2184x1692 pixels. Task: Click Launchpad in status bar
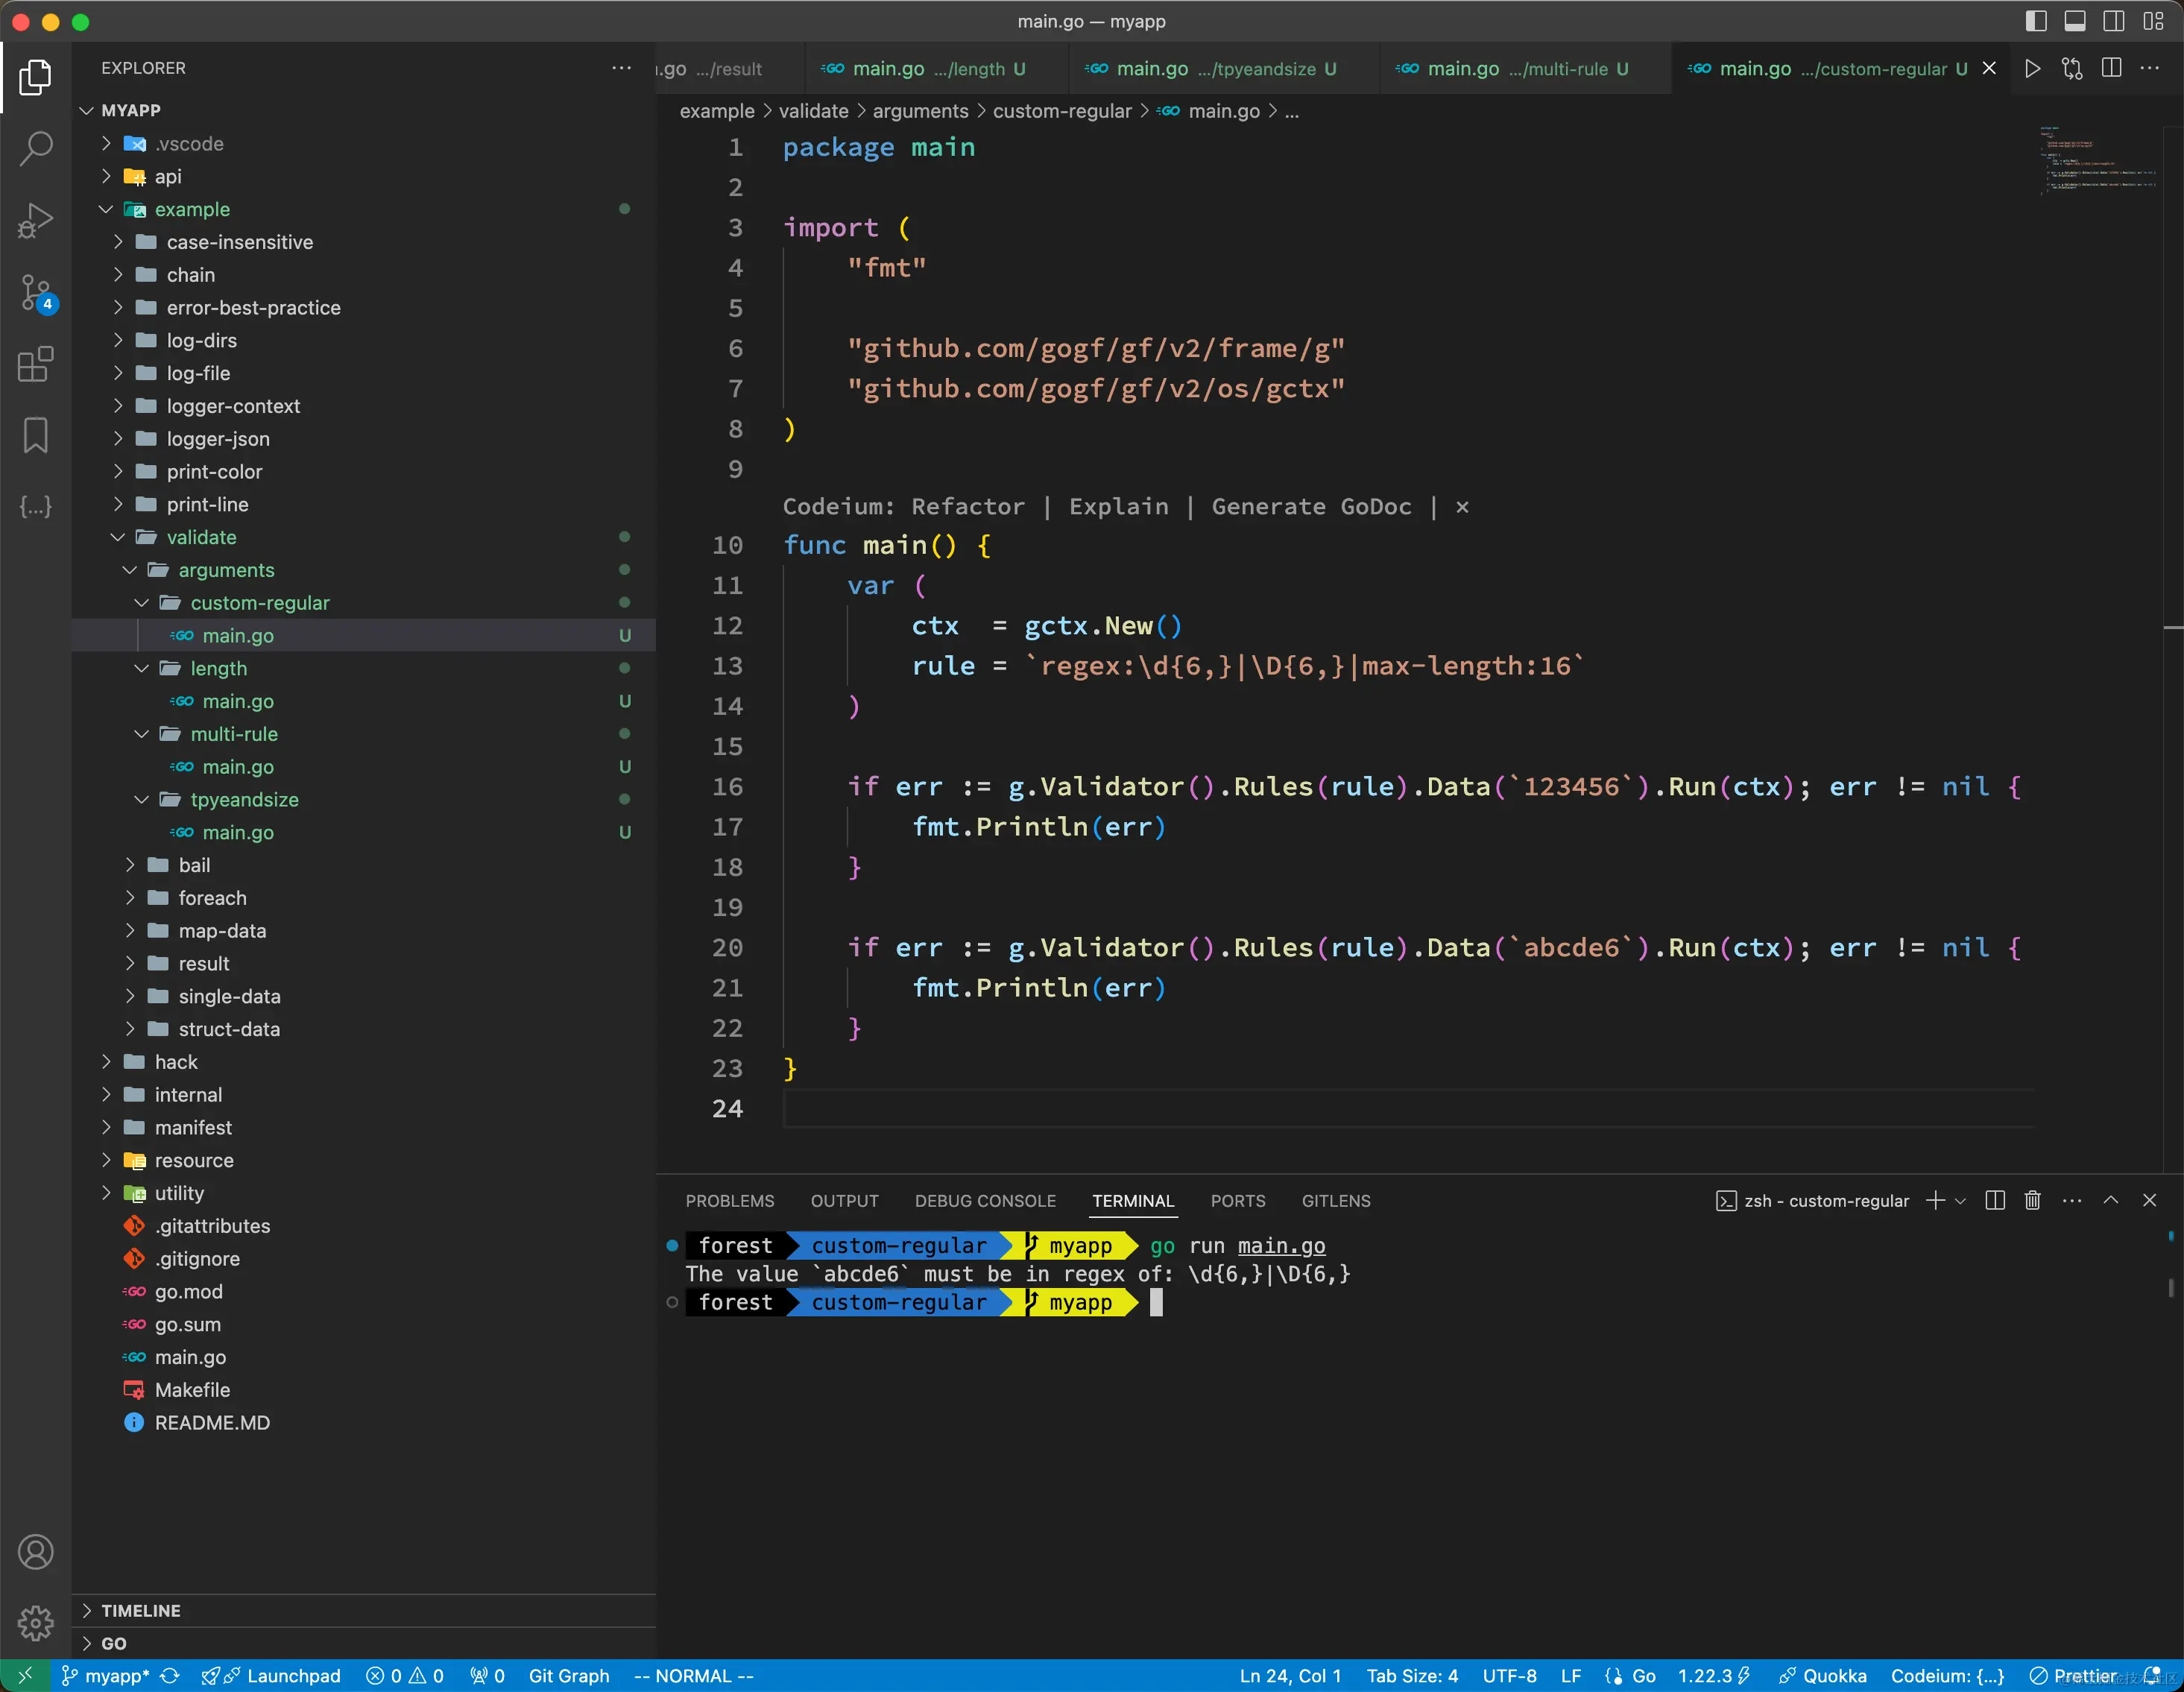click(271, 1675)
